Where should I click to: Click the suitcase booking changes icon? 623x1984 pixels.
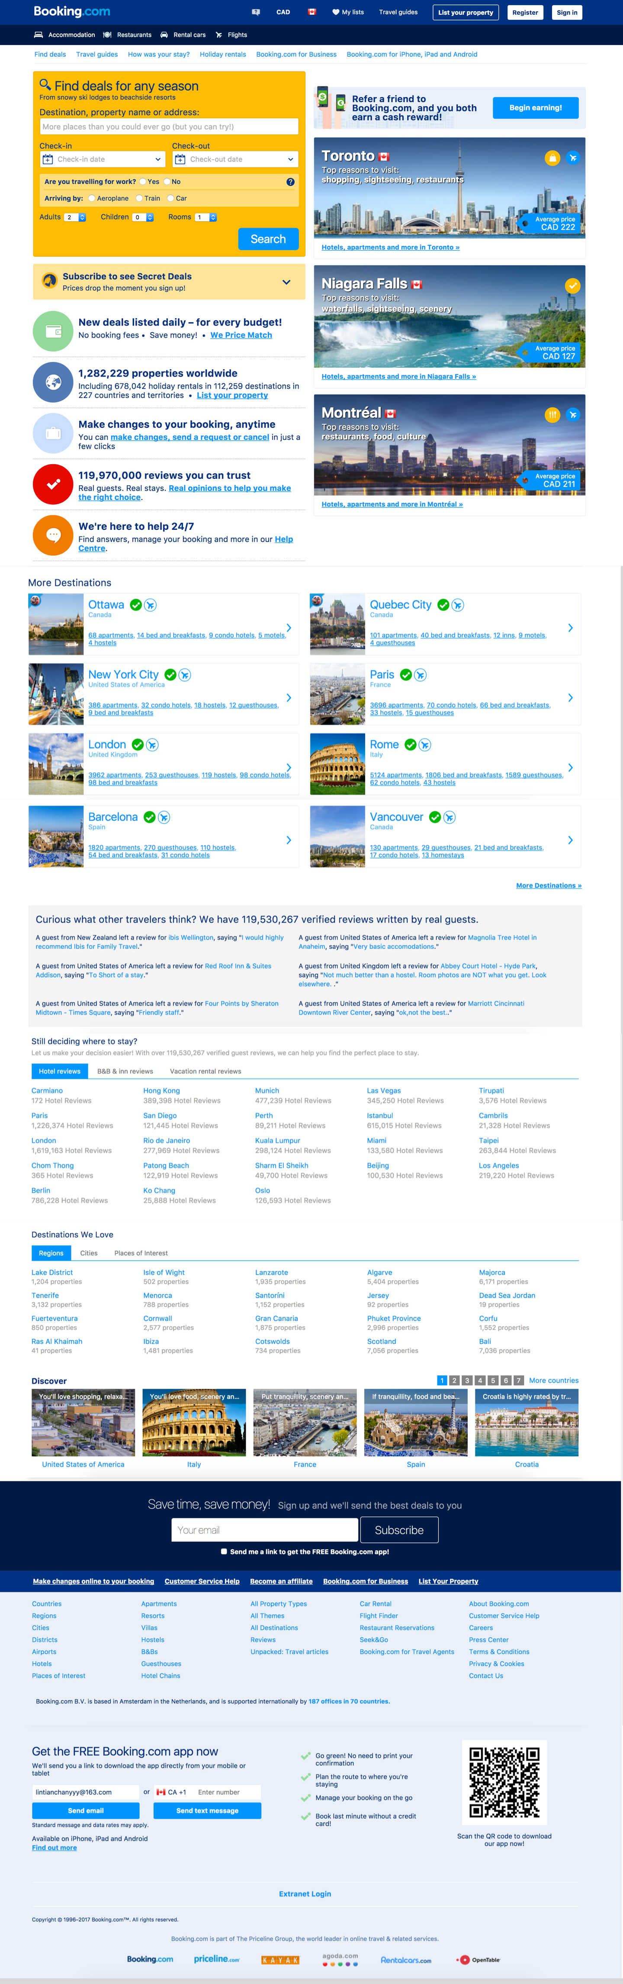tap(53, 433)
